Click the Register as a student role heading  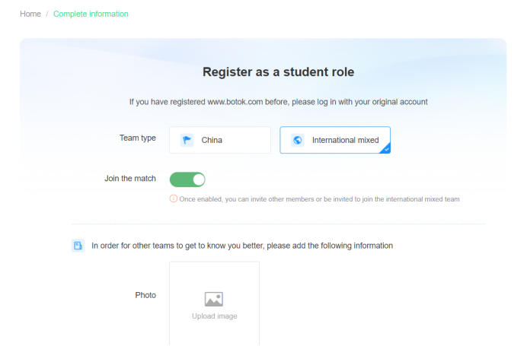click(278, 71)
